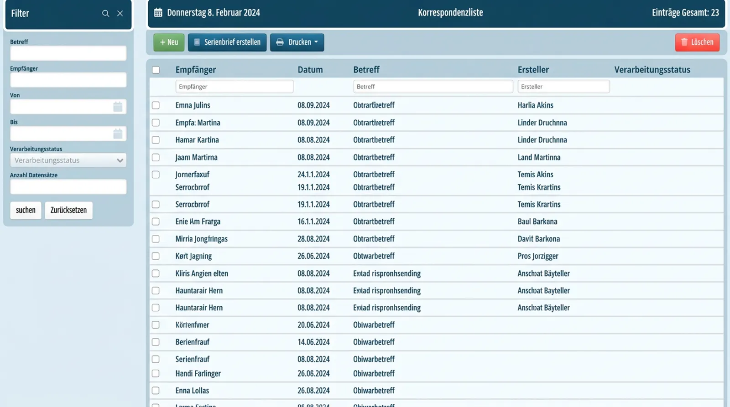Click date 16.1.1.2024 in Enie row

pos(314,222)
